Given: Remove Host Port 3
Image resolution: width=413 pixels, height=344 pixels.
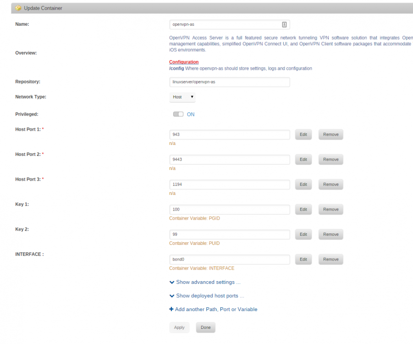Looking at the screenshot, I should (331, 184).
